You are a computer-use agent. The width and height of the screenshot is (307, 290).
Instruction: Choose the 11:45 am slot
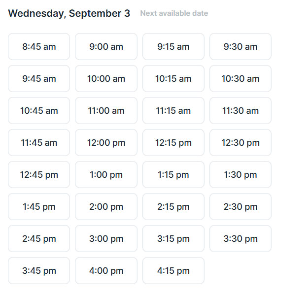(x=39, y=143)
